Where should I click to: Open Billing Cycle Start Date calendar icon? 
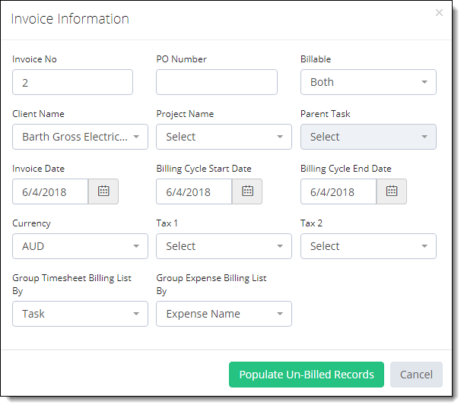pyautogui.click(x=247, y=191)
